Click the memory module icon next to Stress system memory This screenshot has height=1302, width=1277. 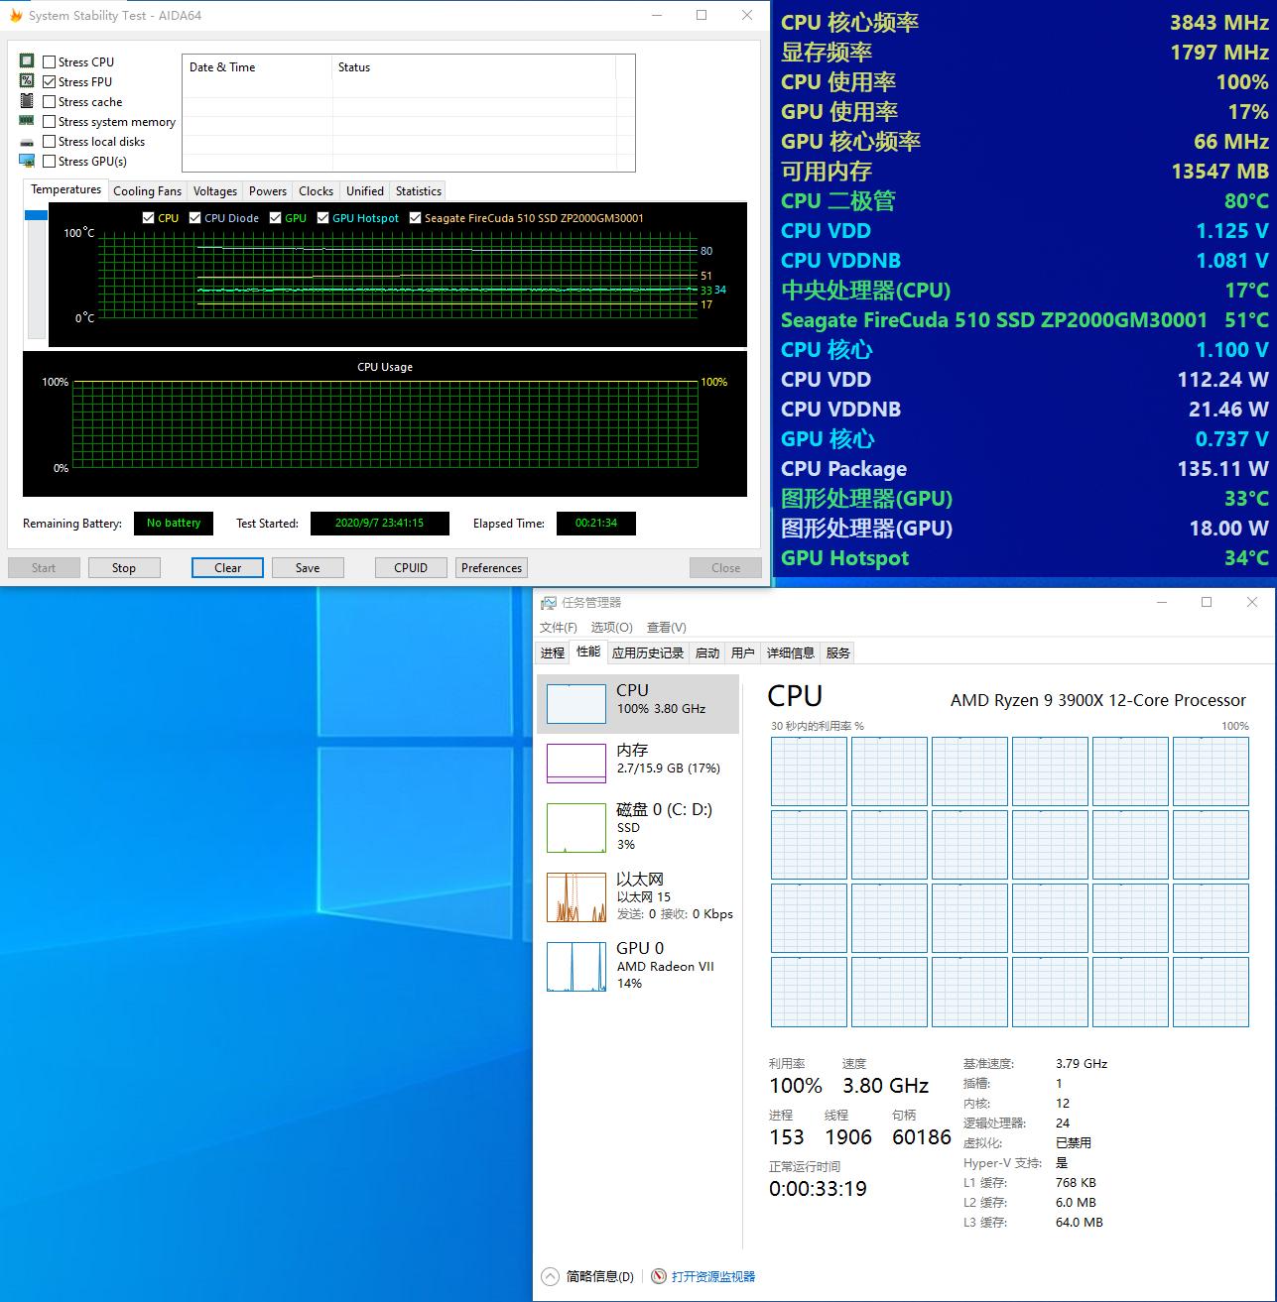(x=26, y=120)
